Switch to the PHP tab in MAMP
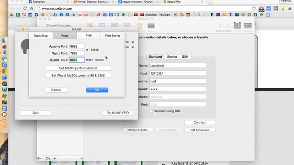 click(89, 36)
